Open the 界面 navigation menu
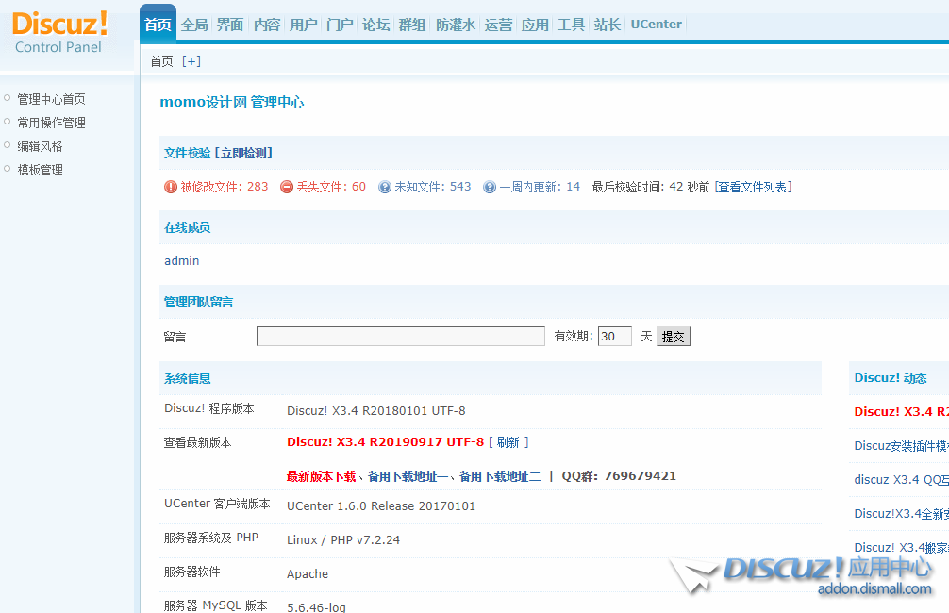Screen dimensions: 949x613 click(x=230, y=25)
